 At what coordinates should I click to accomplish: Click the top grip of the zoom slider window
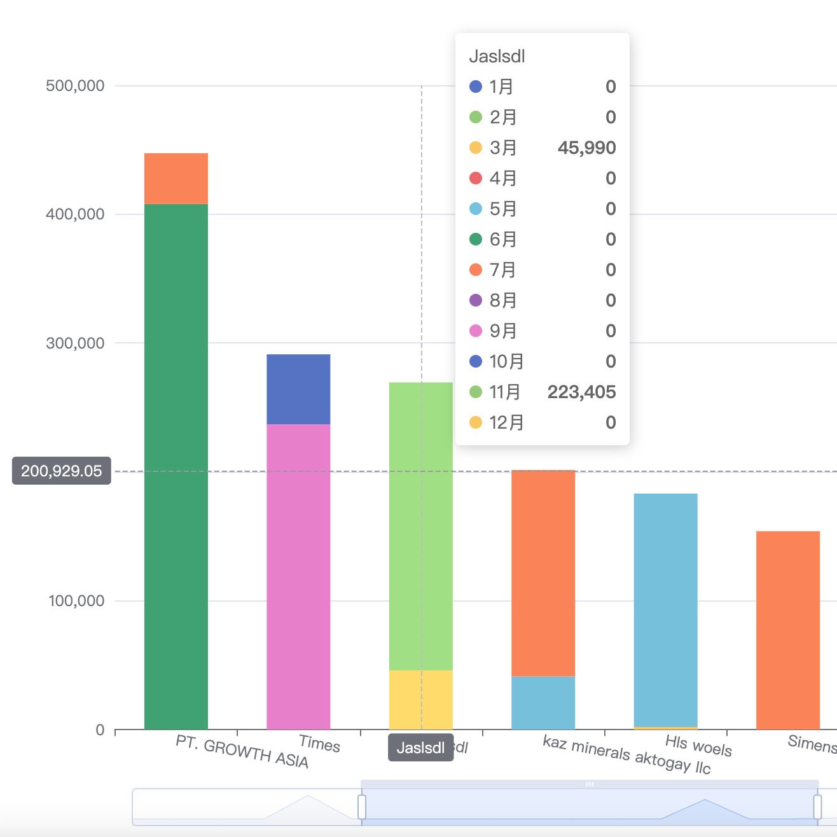pyautogui.click(x=590, y=784)
